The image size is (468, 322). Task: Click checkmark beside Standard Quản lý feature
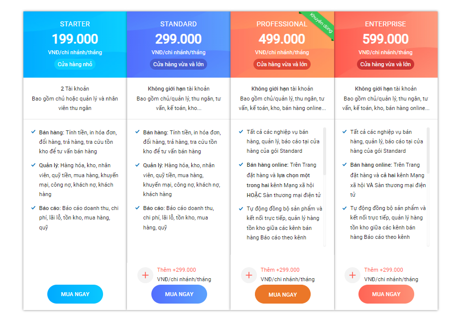coord(137,165)
